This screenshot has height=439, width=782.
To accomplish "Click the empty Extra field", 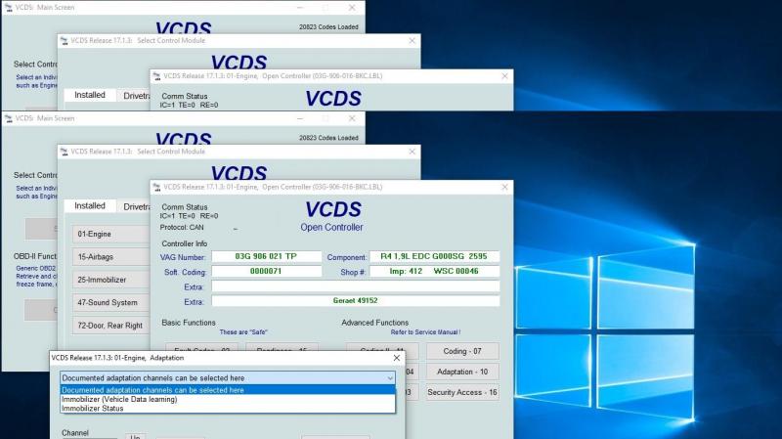I will [x=355, y=286].
